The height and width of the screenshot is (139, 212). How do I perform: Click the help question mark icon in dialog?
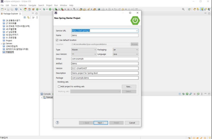click(57, 122)
